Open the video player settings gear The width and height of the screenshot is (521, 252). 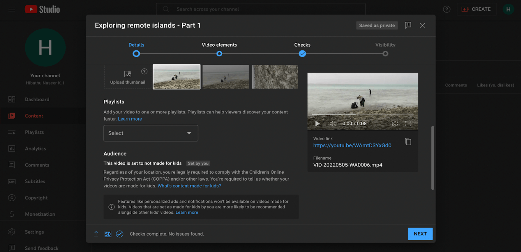[x=395, y=124]
